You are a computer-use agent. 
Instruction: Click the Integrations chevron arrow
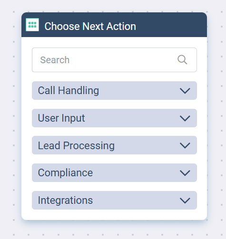point(185,201)
